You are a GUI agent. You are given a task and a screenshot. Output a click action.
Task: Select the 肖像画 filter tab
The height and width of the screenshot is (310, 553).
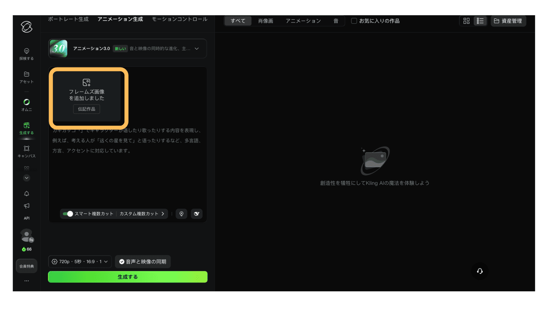point(266,21)
